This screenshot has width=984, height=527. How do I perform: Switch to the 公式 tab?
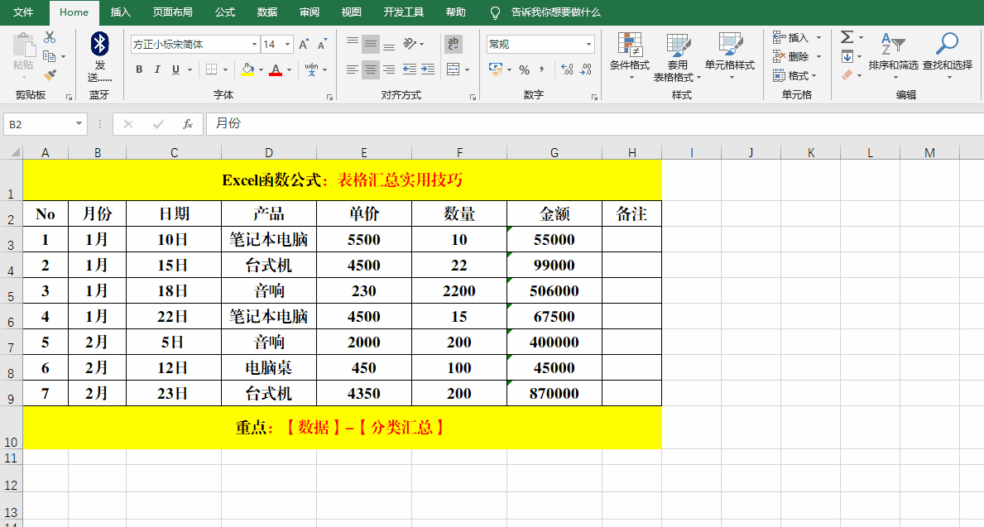[224, 12]
